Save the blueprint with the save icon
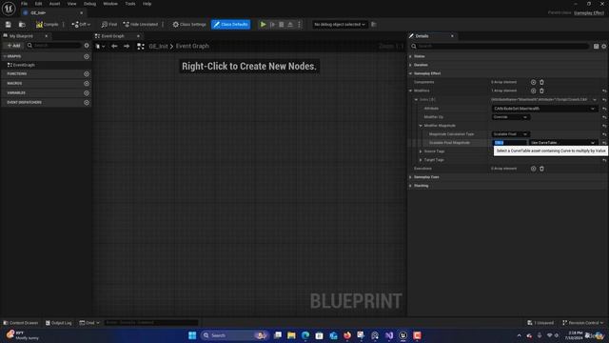 9,25
